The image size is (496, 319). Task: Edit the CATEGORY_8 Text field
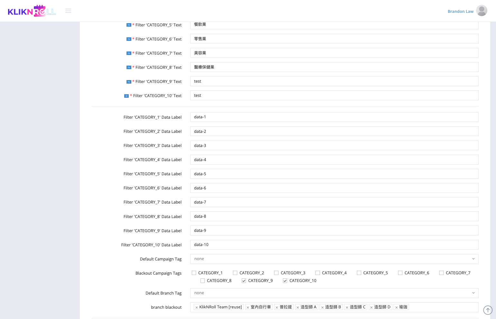[334, 67]
